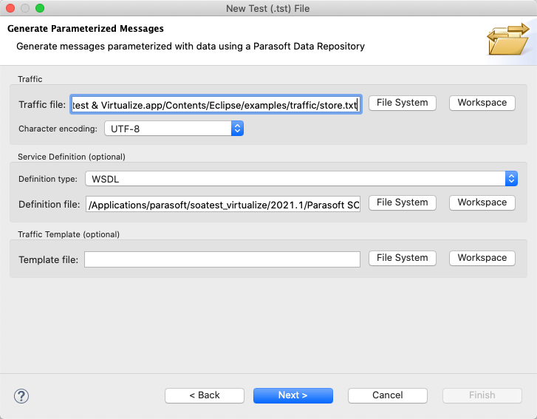
Task: Click the help question mark icon
Action: (x=21, y=396)
